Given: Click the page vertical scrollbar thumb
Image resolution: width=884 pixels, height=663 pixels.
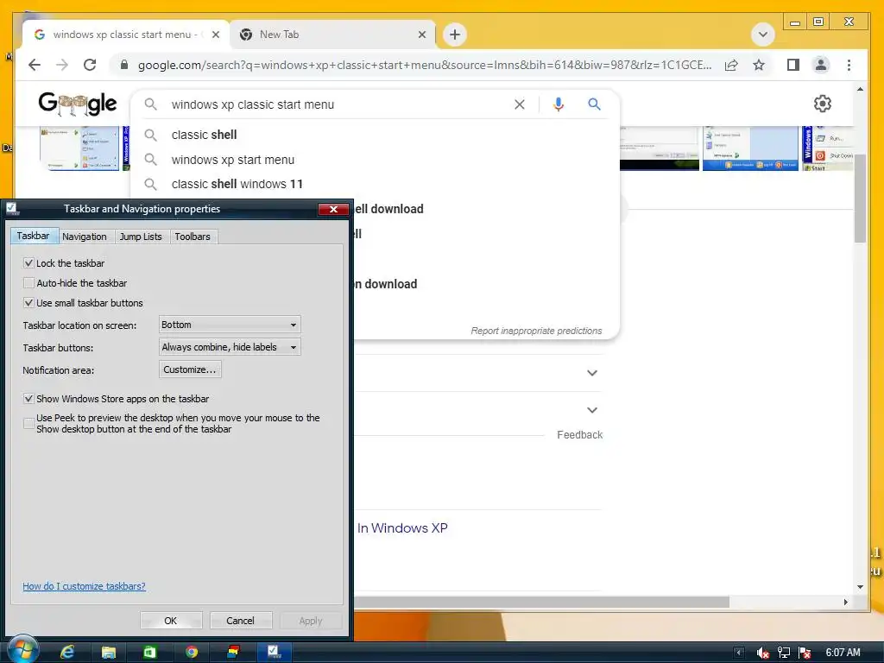Looking at the screenshot, I should click(861, 199).
